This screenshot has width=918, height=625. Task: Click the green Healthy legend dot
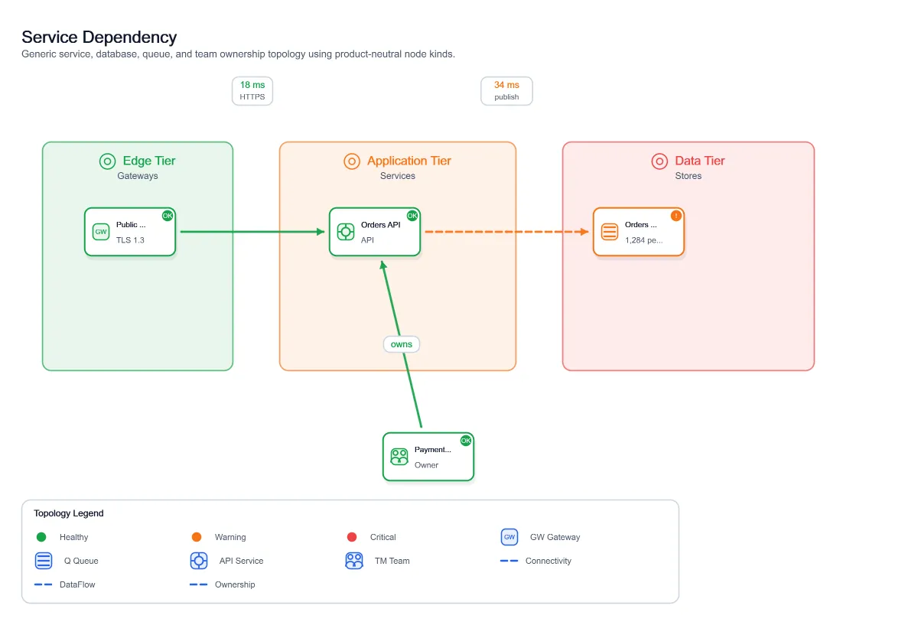41,537
